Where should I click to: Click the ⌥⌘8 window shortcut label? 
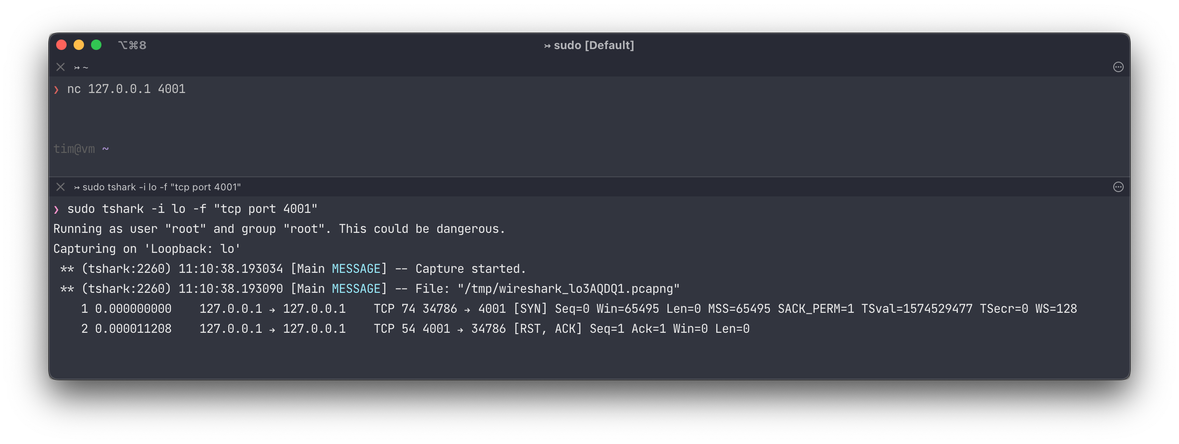132,45
